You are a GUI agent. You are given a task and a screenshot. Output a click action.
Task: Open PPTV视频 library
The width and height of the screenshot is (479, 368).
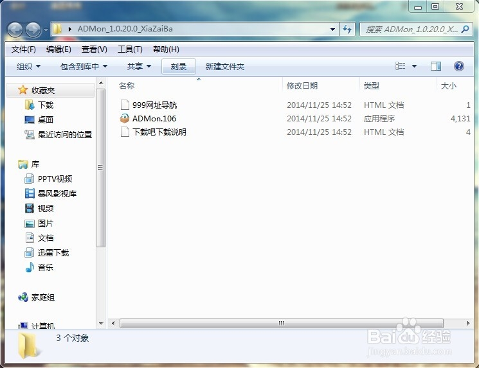click(x=55, y=179)
